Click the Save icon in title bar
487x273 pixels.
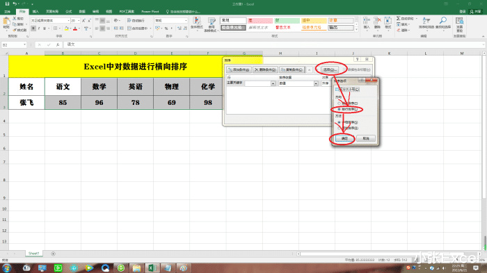tap(7, 4)
